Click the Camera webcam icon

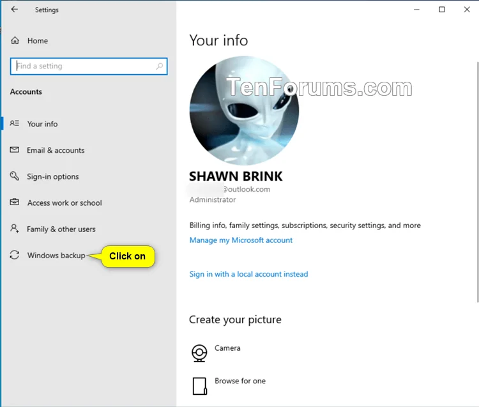[x=199, y=353]
